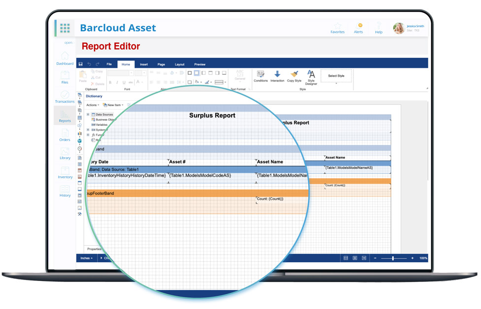This screenshot has height=309, width=481.
Task: Toggle Bold formatting
Action: pos(110,83)
